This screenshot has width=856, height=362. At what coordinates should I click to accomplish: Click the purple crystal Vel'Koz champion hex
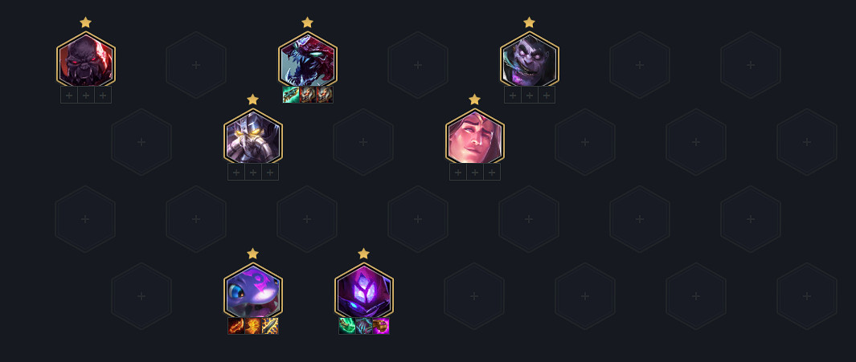[364, 291]
